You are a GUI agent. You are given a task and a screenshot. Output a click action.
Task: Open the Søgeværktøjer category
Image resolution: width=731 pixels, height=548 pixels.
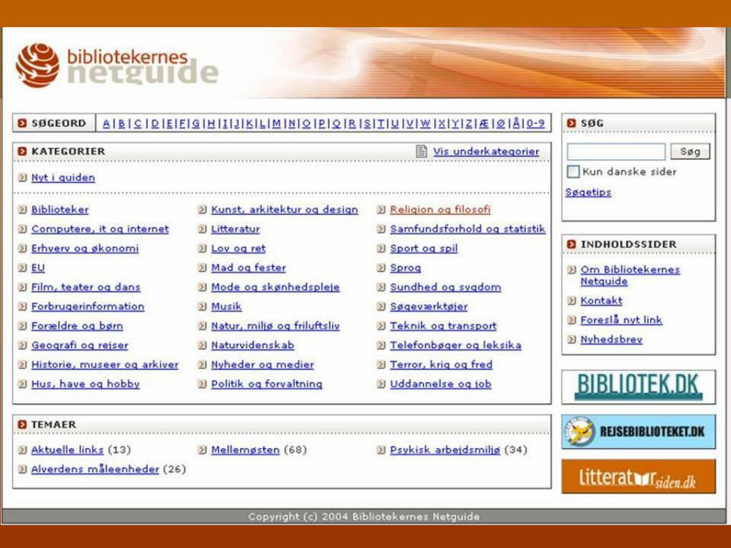pyautogui.click(x=428, y=307)
